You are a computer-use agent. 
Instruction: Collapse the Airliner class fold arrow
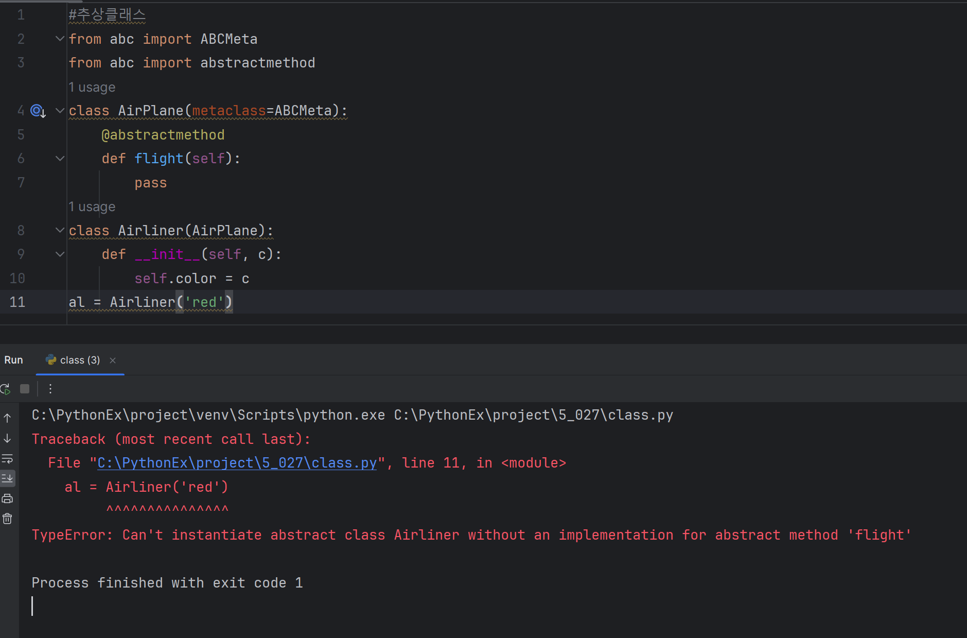click(60, 230)
